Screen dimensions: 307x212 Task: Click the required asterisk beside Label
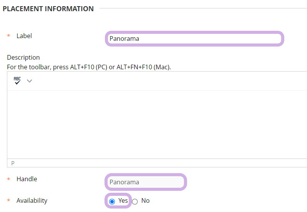pos(9,36)
